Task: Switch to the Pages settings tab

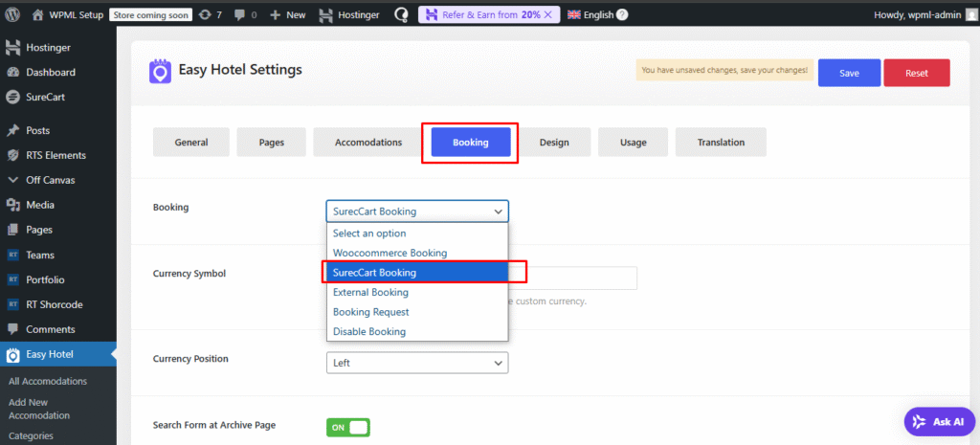Action: pyautogui.click(x=271, y=142)
